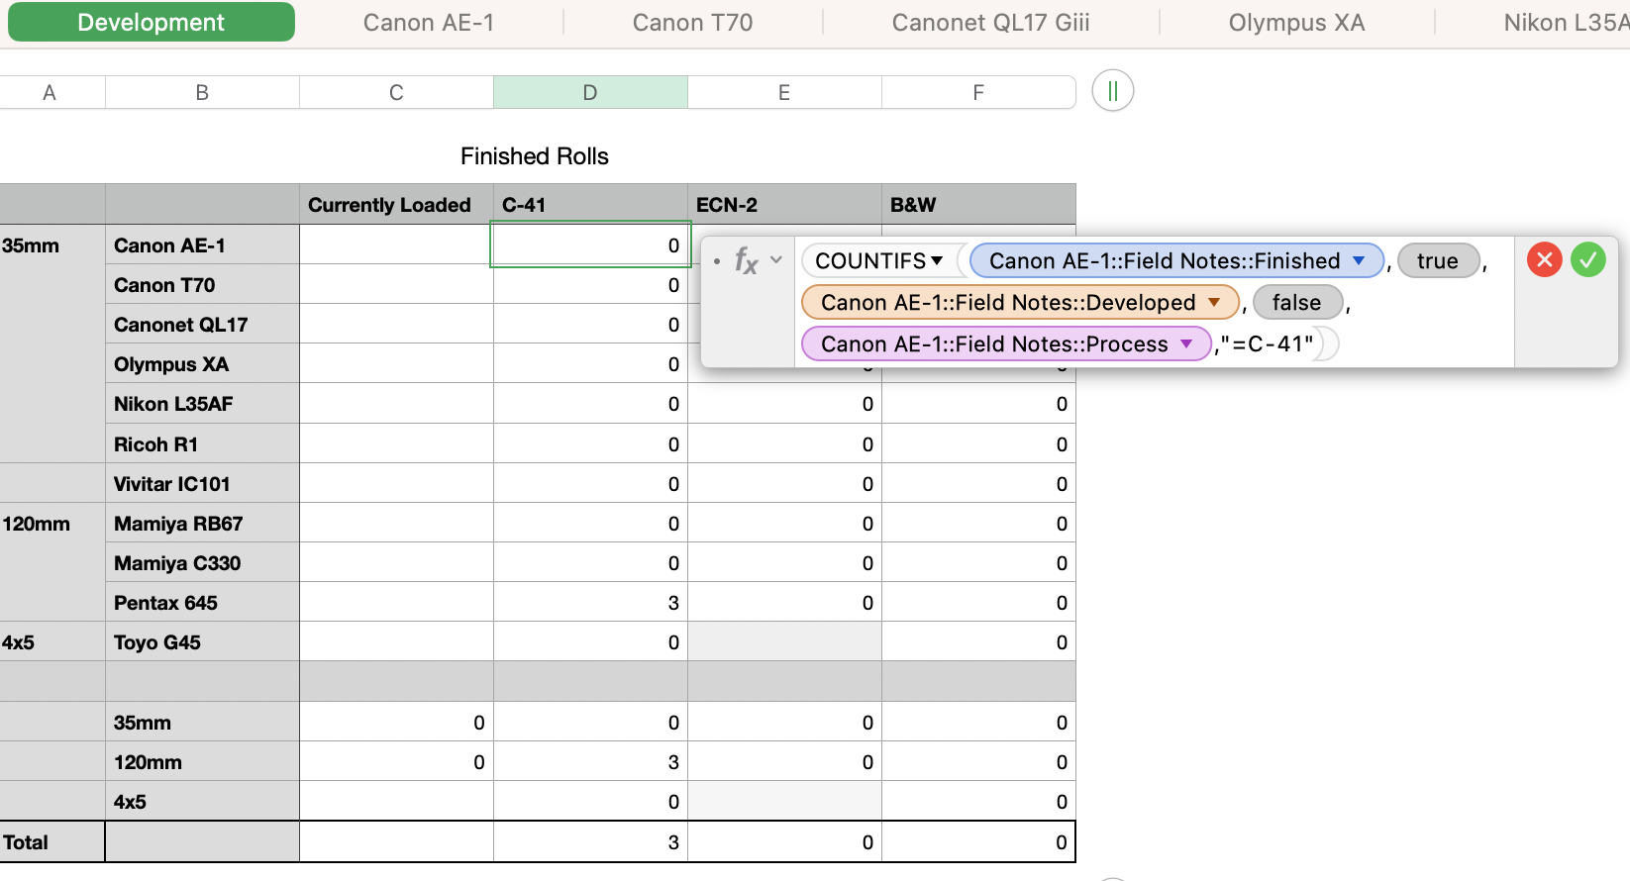
Task: Open the Canonet QL17 Giii sheet tab
Action: click(991, 23)
